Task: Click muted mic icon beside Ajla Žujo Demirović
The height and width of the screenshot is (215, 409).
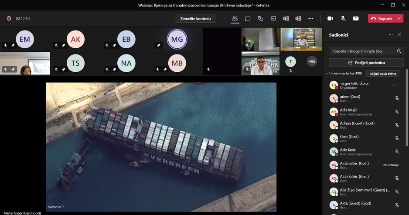Action: point(397,192)
